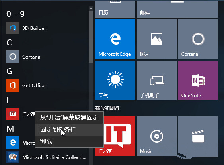224x165 pixels.
Task: Open the 照片 photos tile
Action: [x=157, y=39]
